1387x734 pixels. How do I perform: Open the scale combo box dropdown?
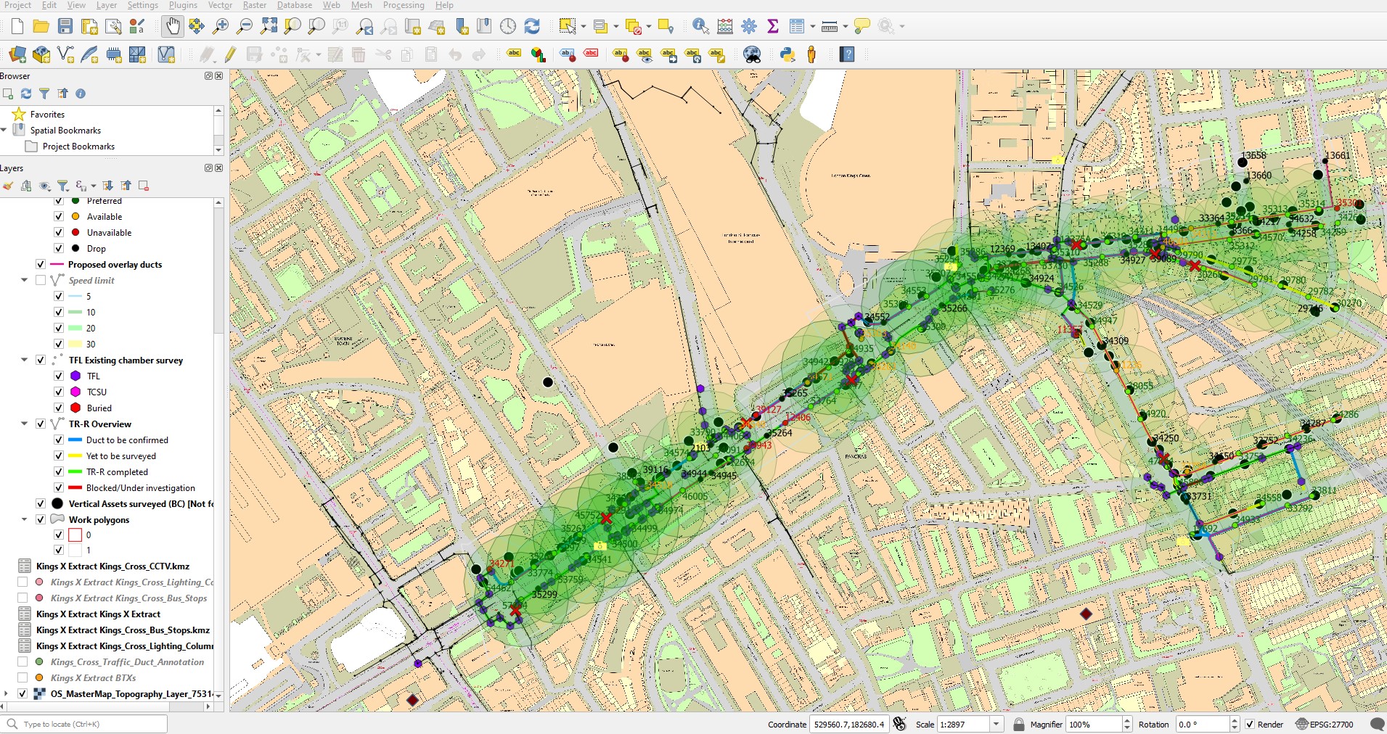(x=995, y=724)
